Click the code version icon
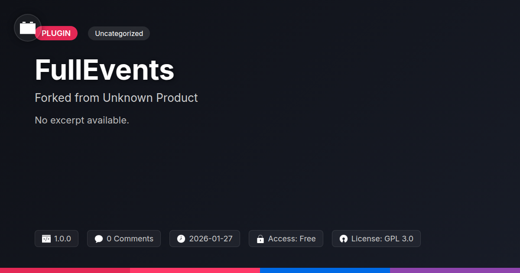Viewport: 520px width, 273px height. click(46, 239)
